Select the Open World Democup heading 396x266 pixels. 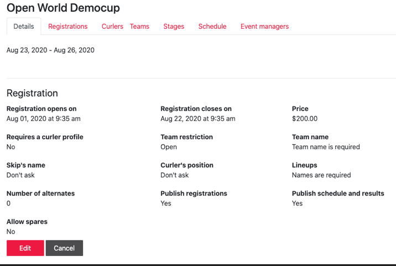[x=63, y=8]
